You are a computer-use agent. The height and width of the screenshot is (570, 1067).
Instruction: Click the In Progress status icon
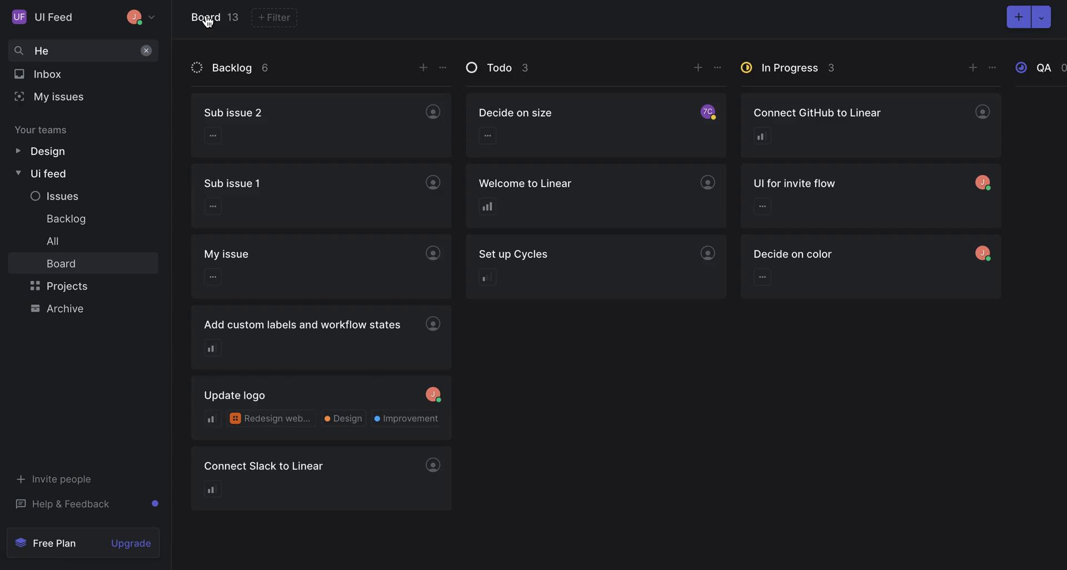click(746, 68)
